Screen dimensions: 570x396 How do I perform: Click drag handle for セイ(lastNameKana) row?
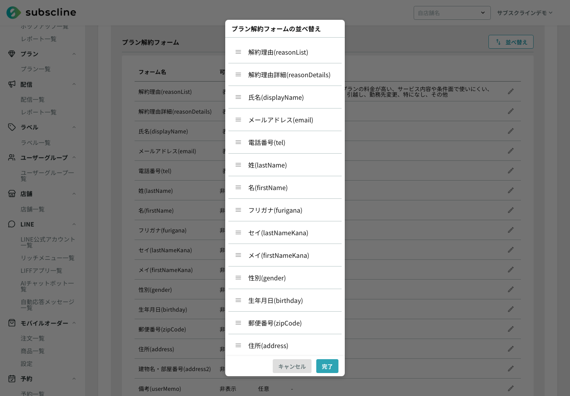238,232
